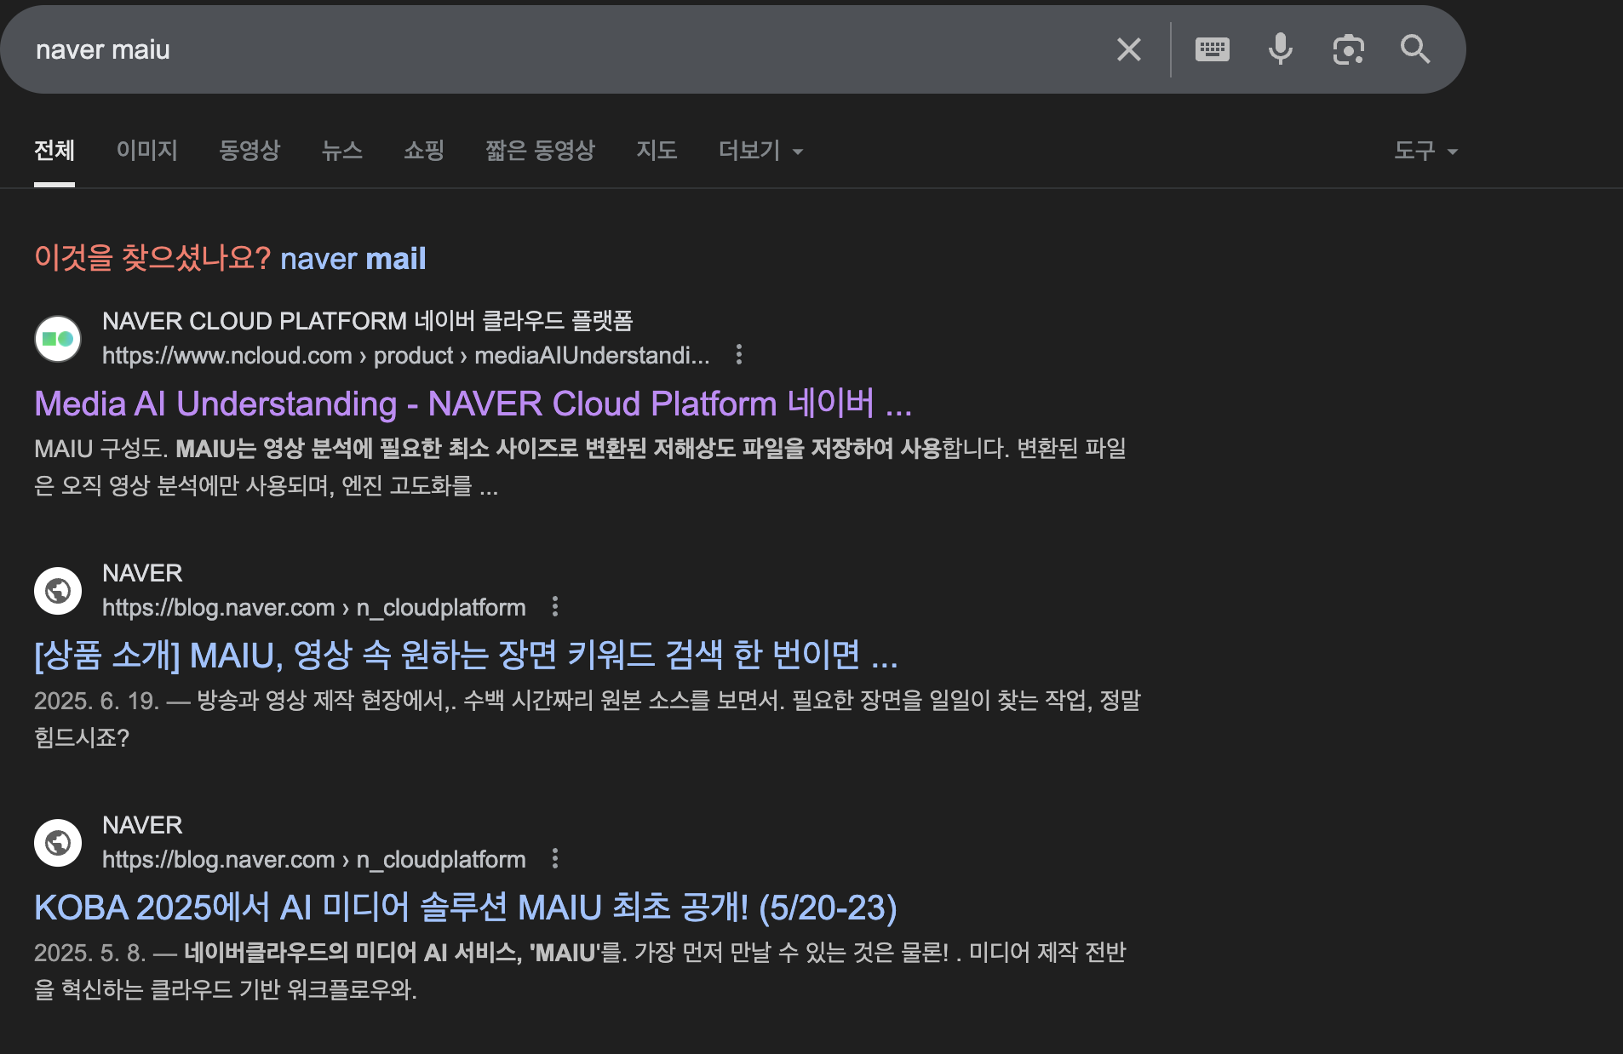1623x1054 pixels.
Task: Open the three-dot menu for the 상품 소개 MAIU result
Action: [x=555, y=606]
